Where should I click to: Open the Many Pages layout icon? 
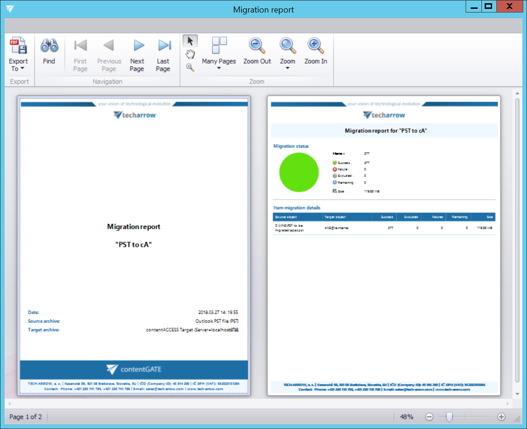(x=219, y=46)
